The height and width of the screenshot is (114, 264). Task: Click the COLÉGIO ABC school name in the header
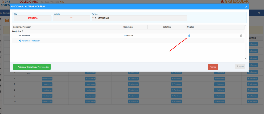28,2
